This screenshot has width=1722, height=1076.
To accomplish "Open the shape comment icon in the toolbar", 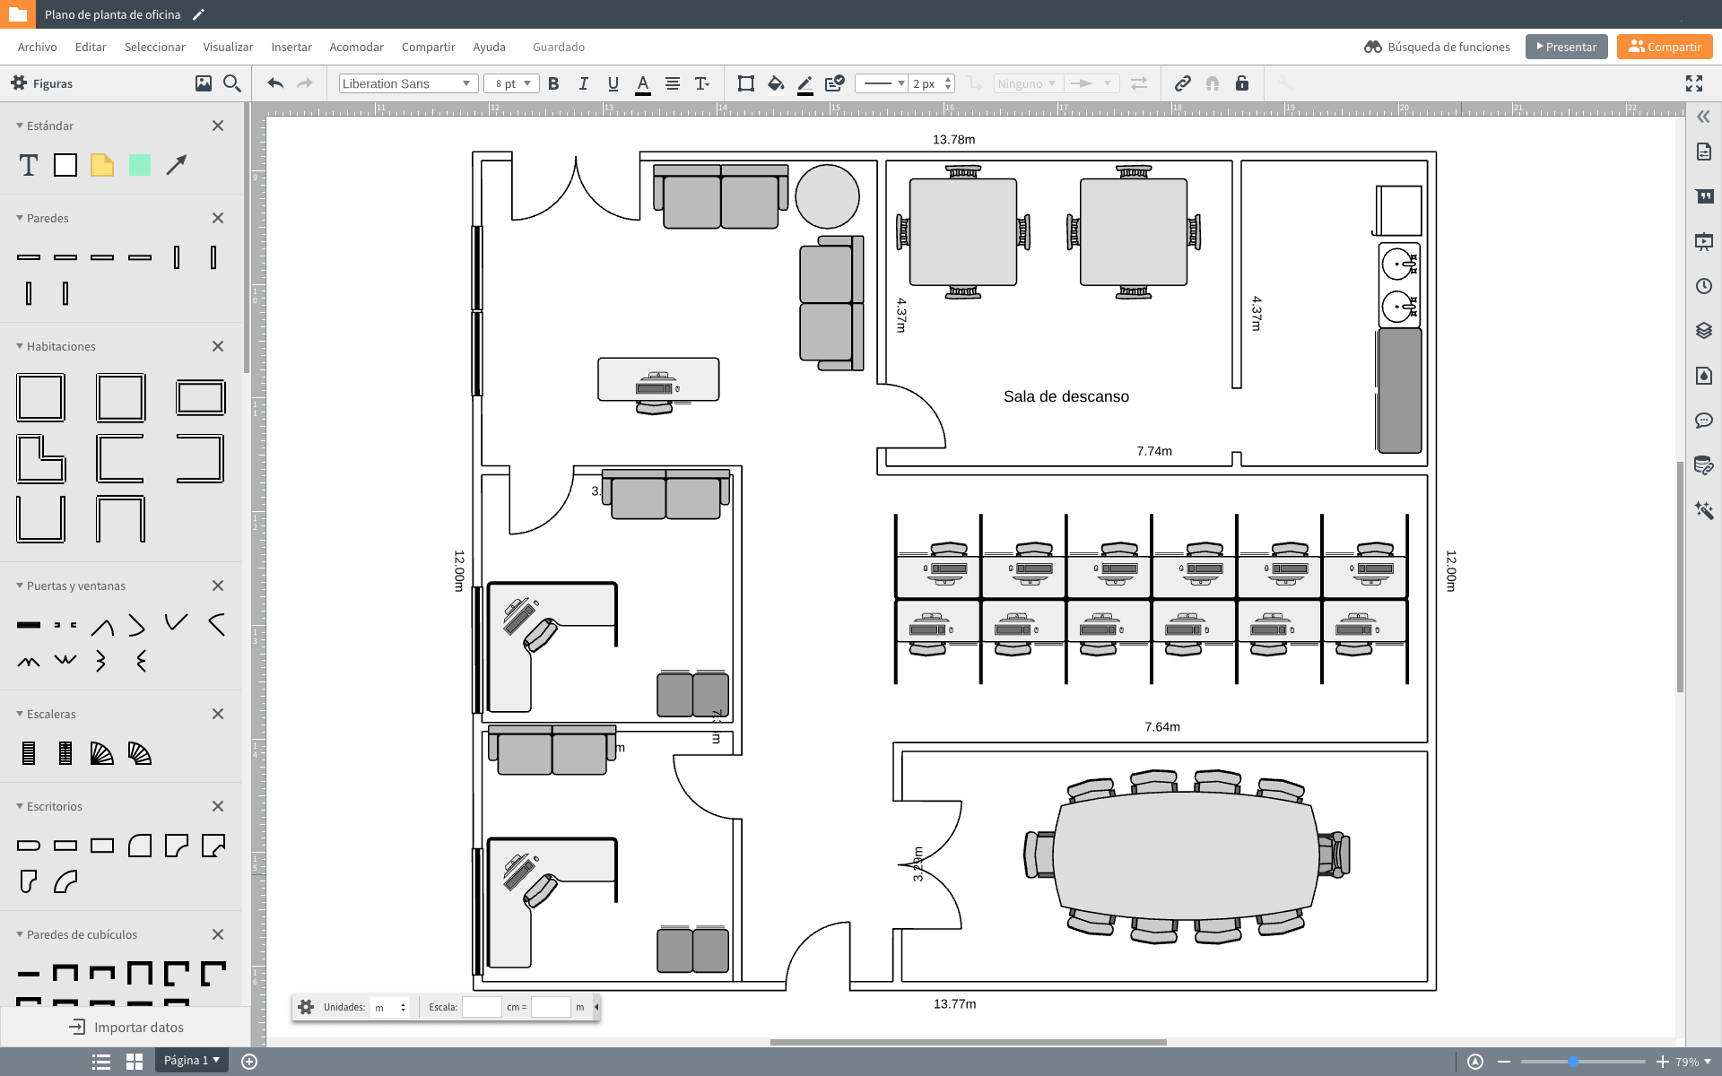I will point(835,83).
